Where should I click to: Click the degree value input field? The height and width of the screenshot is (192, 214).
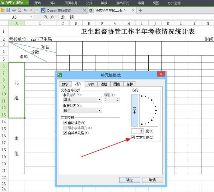(x=136, y=131)
